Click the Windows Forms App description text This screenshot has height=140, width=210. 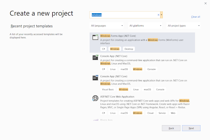(x=142, y=41)
